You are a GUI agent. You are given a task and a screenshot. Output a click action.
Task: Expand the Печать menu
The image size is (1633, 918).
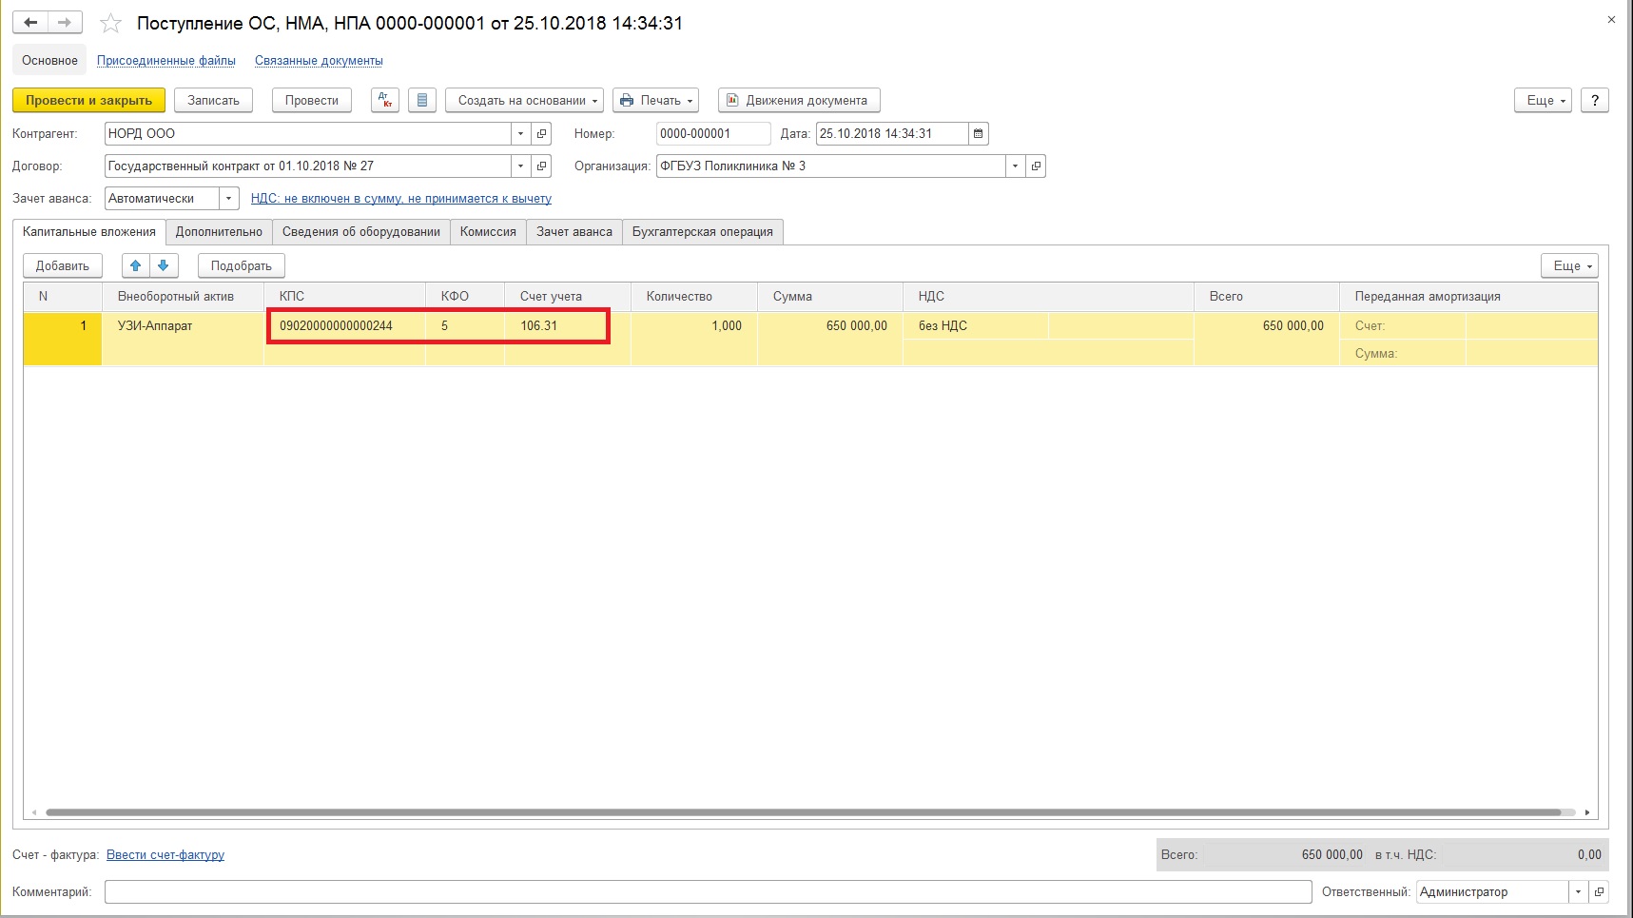(x=655, y=100)
